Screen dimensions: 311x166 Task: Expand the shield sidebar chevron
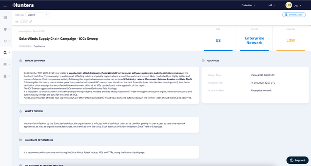[x=10, y=29]
